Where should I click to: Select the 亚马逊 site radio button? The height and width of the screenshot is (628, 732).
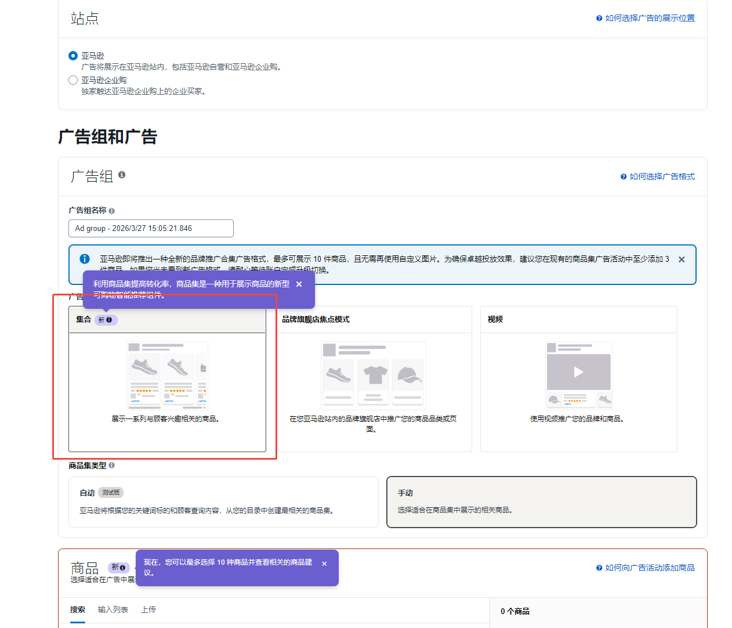click(73, 56)
